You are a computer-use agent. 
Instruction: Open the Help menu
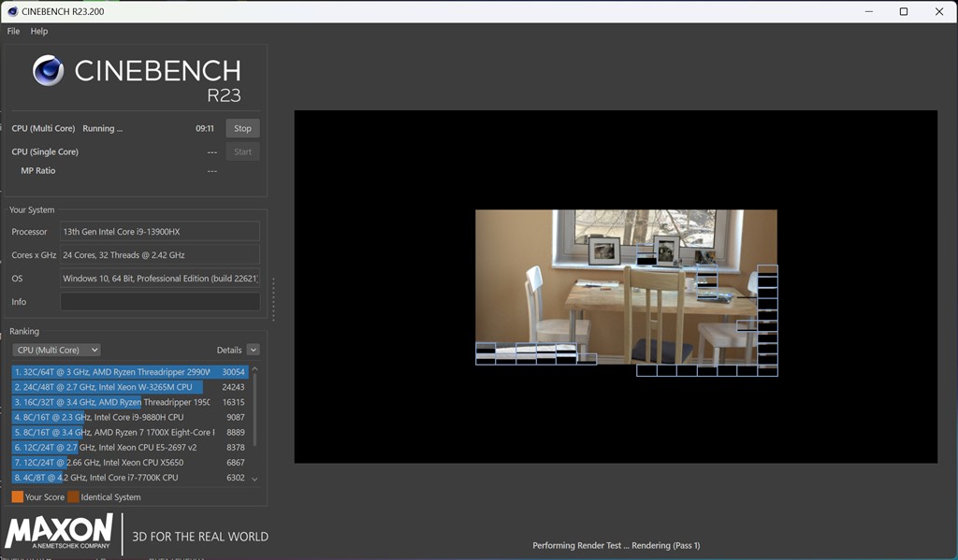pos(39,31)
